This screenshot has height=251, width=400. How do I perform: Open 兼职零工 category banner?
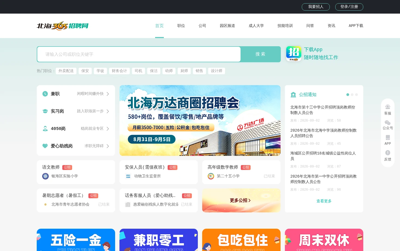pyautogui.click(x=159, y=240)
